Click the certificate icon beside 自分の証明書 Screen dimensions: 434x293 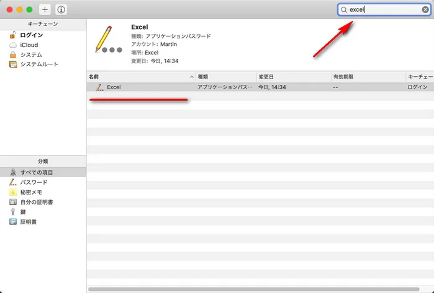13,202
